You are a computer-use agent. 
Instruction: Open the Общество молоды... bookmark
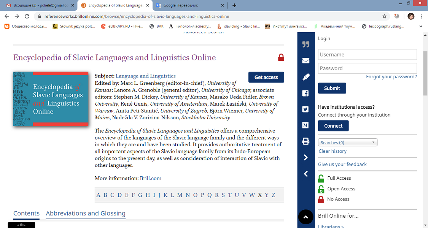point(26,27)
